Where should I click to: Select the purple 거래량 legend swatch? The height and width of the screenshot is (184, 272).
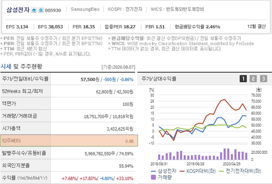pyautogui.click(x=153, y=177)
